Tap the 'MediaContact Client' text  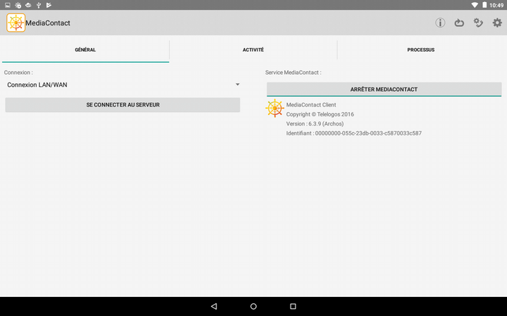[311, 105]
